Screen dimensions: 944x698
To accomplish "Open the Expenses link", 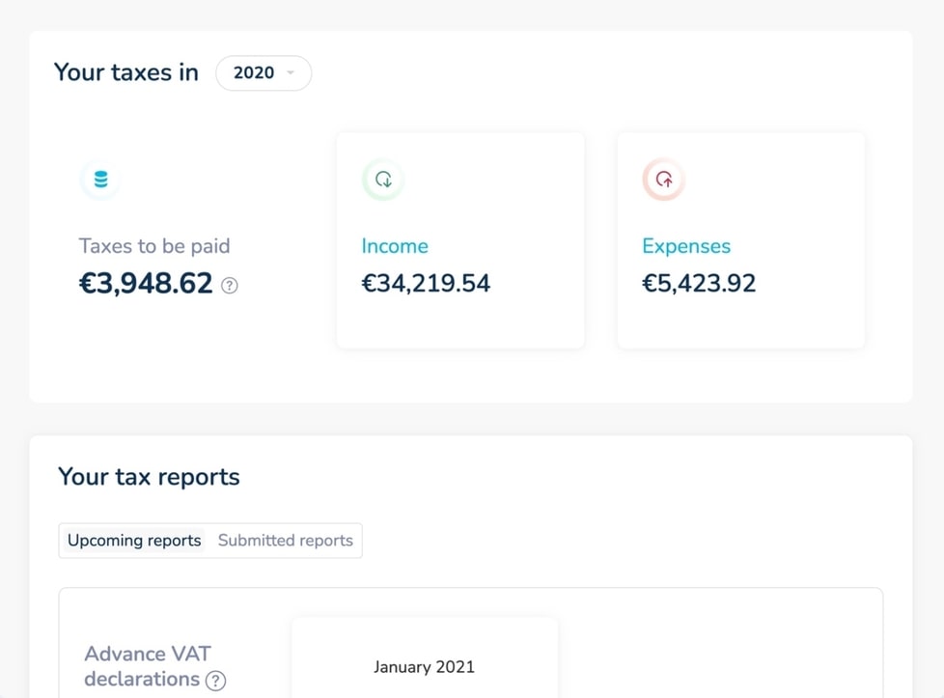I will 686,246.
